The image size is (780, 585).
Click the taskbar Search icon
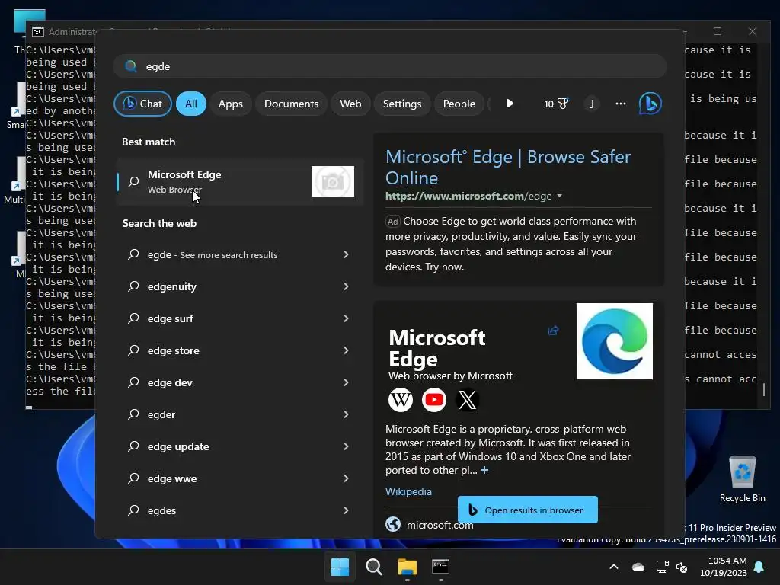tap(373, 567)
